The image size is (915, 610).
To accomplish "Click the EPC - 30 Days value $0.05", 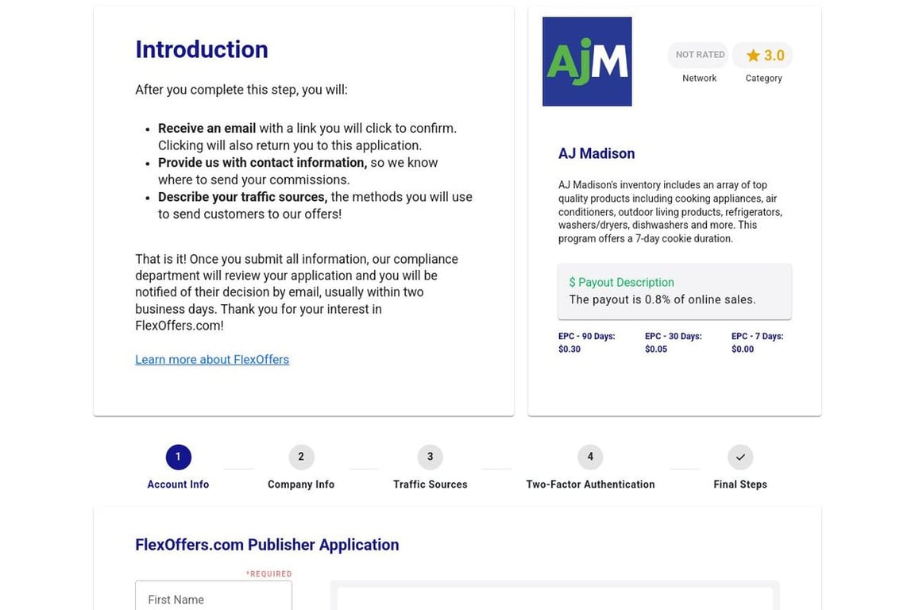I will pyautogui.click(x=656, y=349).
